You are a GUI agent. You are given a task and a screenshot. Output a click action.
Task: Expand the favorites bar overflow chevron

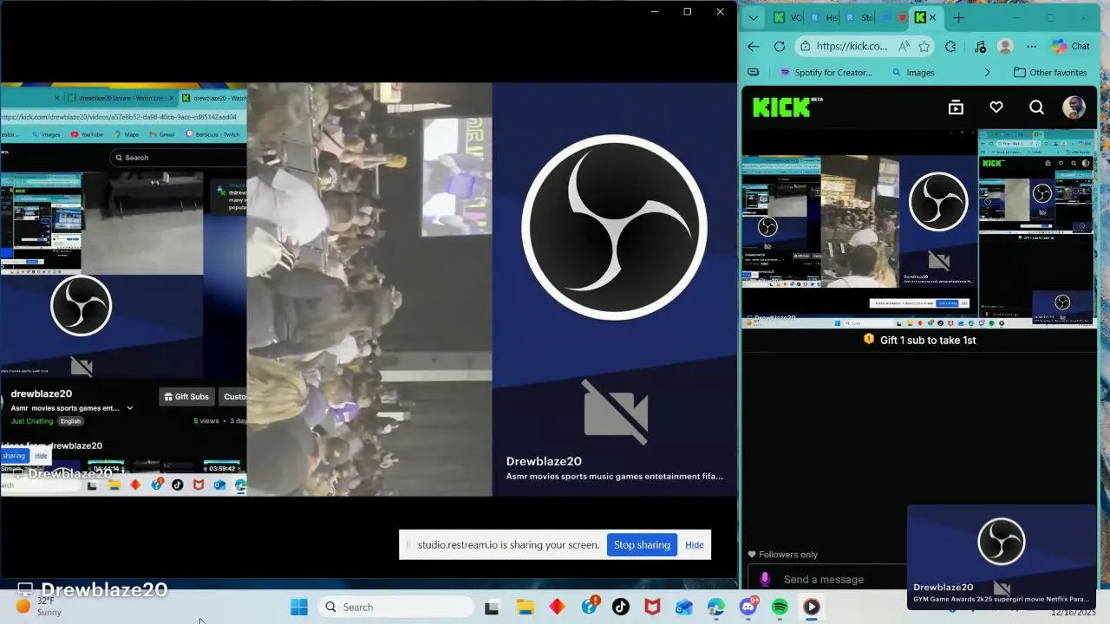click(987, 73)
